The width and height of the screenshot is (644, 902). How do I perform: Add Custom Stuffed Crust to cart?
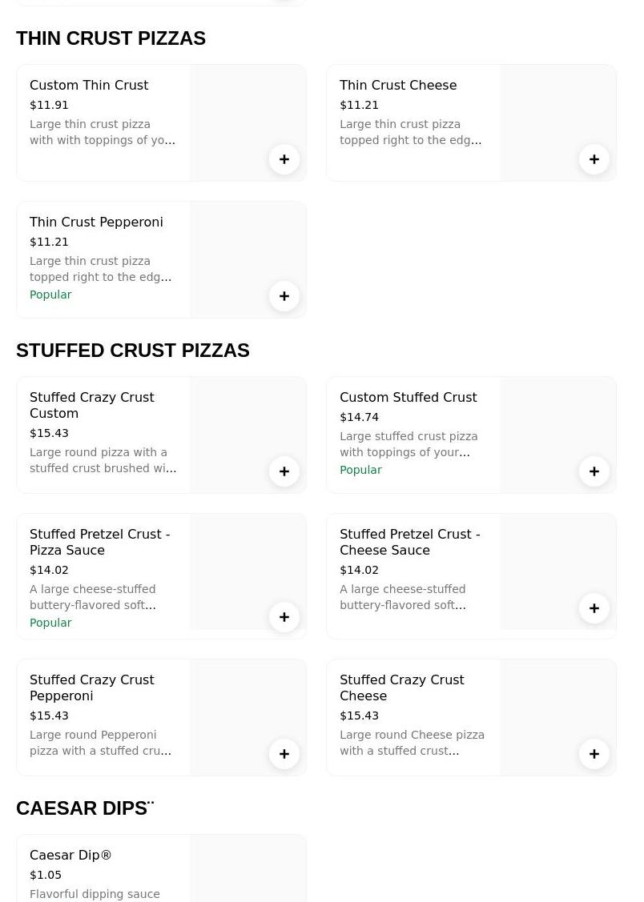click(594, 471)
